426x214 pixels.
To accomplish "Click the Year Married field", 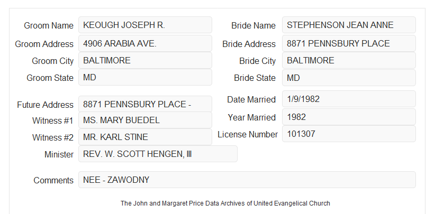I will [349, 117].
